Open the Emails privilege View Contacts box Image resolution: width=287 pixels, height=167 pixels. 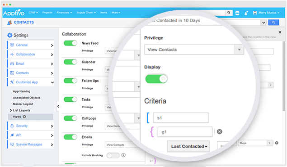[123, 145]
